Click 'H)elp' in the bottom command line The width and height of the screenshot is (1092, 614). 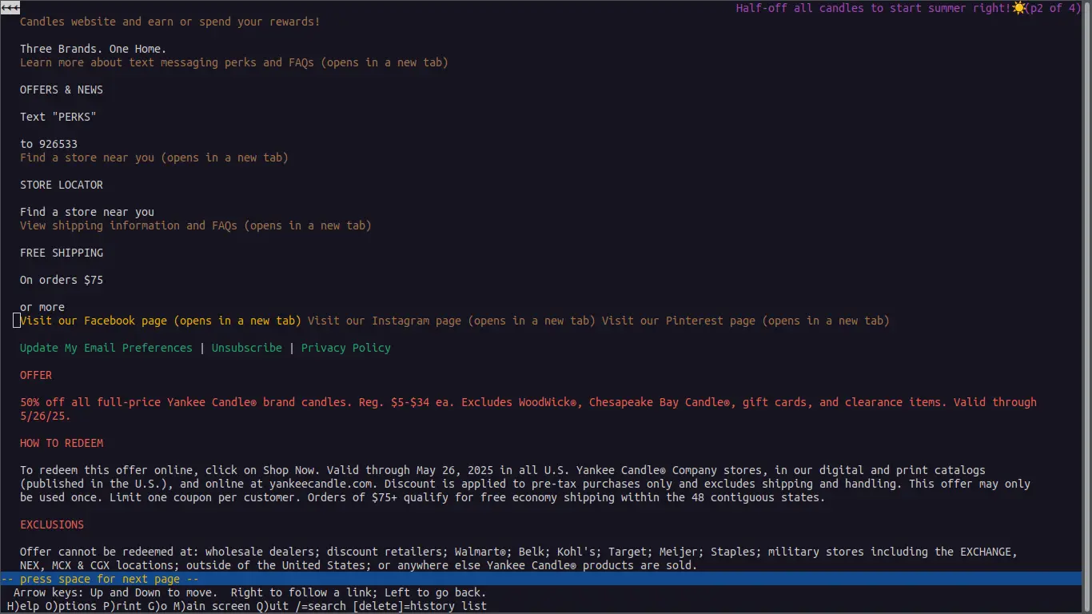23,606
